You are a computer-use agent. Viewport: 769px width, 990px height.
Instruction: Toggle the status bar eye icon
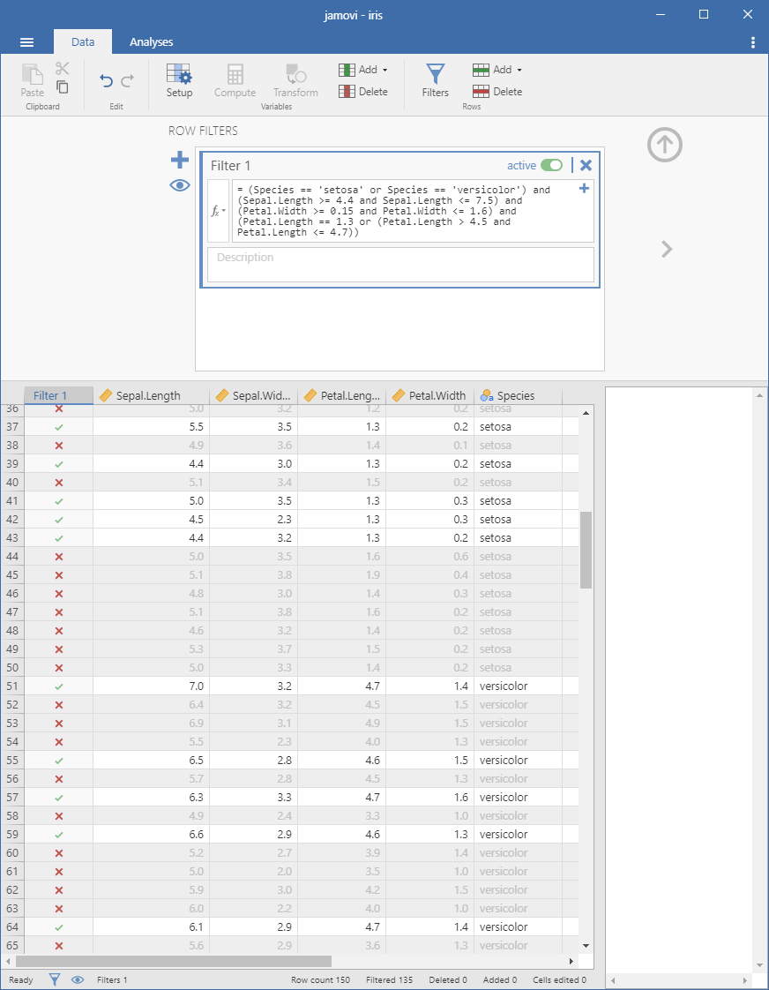click(78, 979)
